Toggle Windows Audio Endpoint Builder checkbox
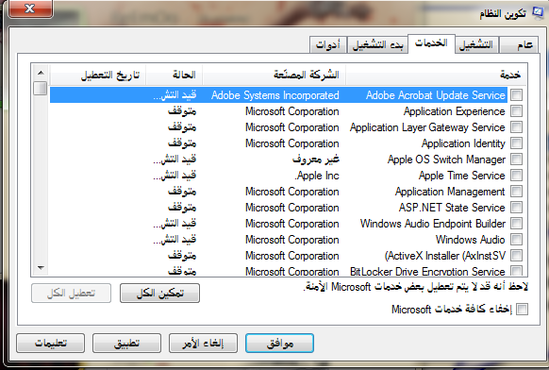Image resolution: width=549 pixels, height=370 pixels. click(516, 224)
